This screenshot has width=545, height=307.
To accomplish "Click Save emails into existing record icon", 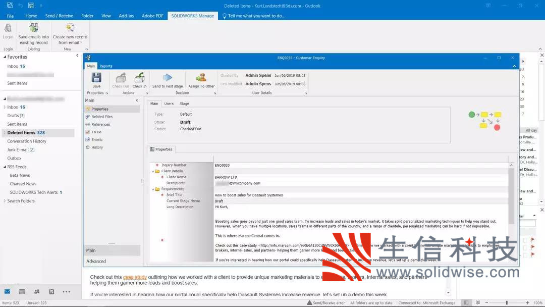I will tap(33, 27).
